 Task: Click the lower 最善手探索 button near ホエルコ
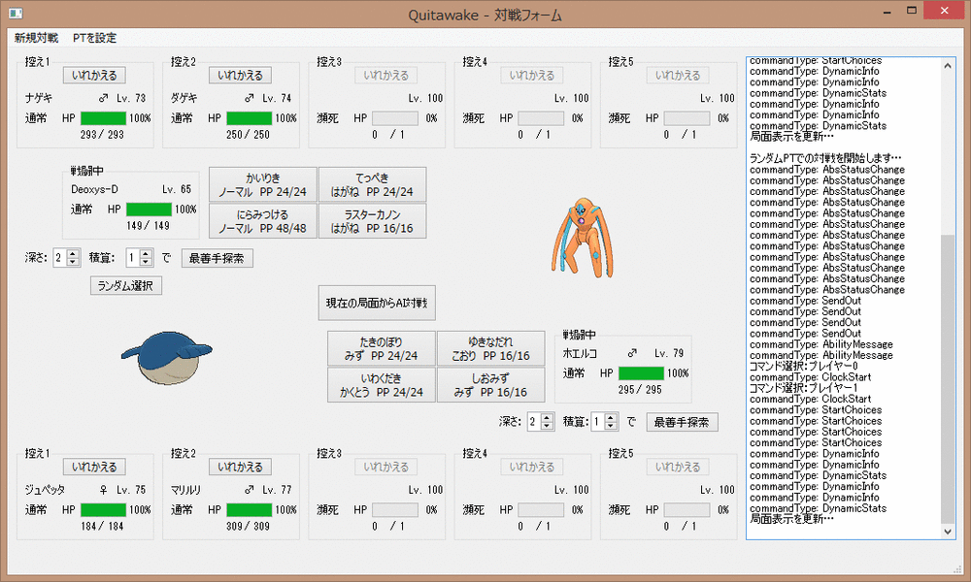click(x=682, y=422)
